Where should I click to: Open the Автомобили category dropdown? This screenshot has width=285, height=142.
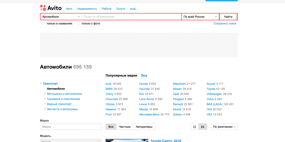pyautogui.click(x=61, y=17)
